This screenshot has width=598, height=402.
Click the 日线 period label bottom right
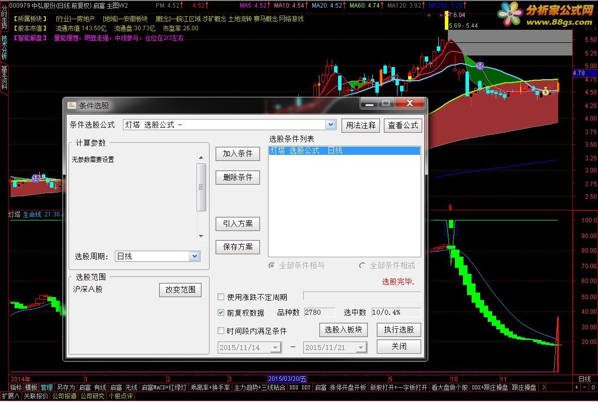(585, 379)
